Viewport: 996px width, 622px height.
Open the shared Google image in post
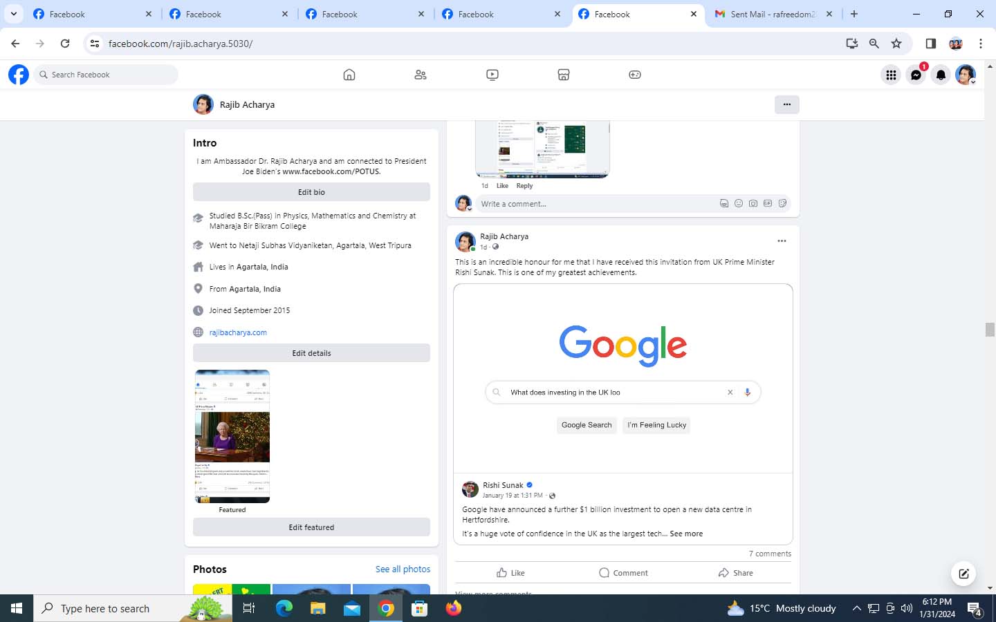[623, 379]
